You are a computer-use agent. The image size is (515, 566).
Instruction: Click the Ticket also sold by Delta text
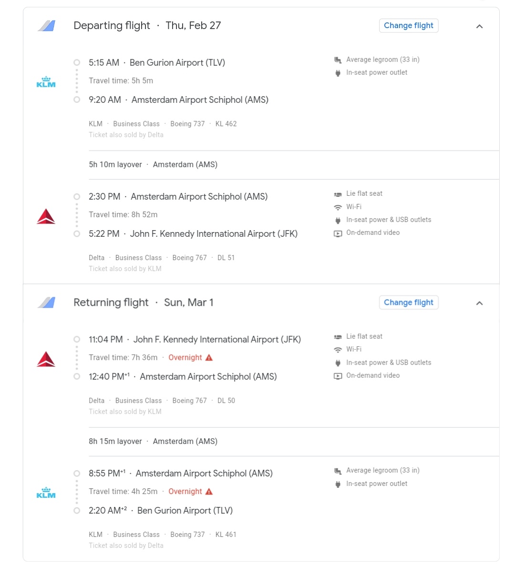click(126, 135)
